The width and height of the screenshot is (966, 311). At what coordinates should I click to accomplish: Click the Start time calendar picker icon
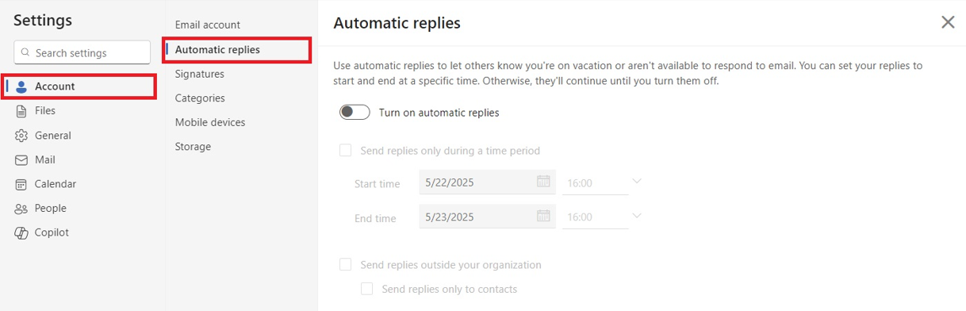[543, 182]
